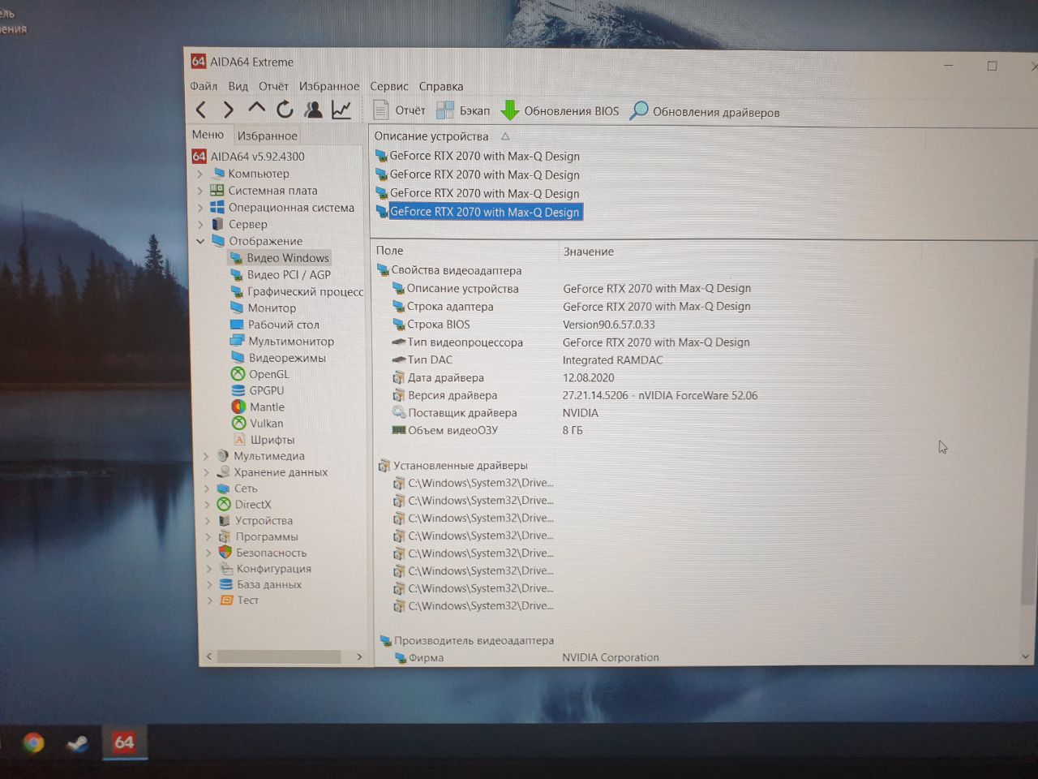Expand the Сеть tree node
The width and height of the screenshot is (1038, 779).
click(x=207, y=488)
